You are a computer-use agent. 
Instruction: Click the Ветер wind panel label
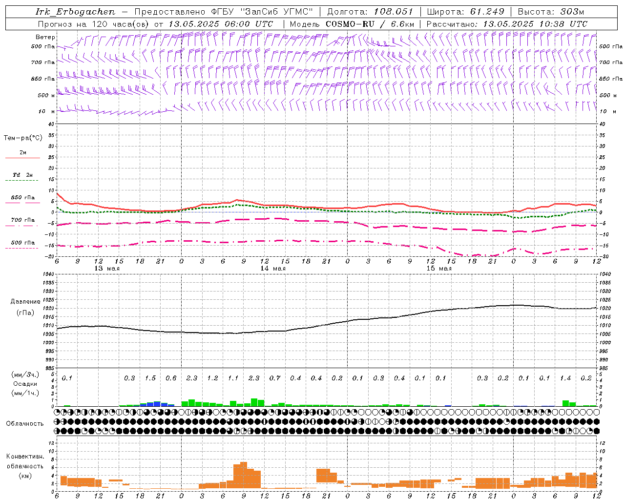tap(45, 37)
